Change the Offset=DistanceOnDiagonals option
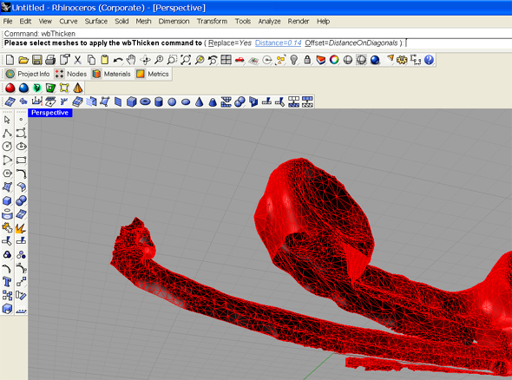This screenshot has height=380, width=512. coord(351,43)
